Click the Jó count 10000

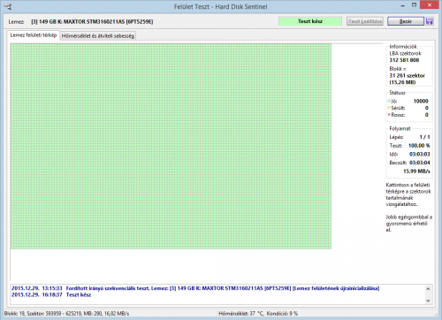pyautogui.click(x=421, y=101)
